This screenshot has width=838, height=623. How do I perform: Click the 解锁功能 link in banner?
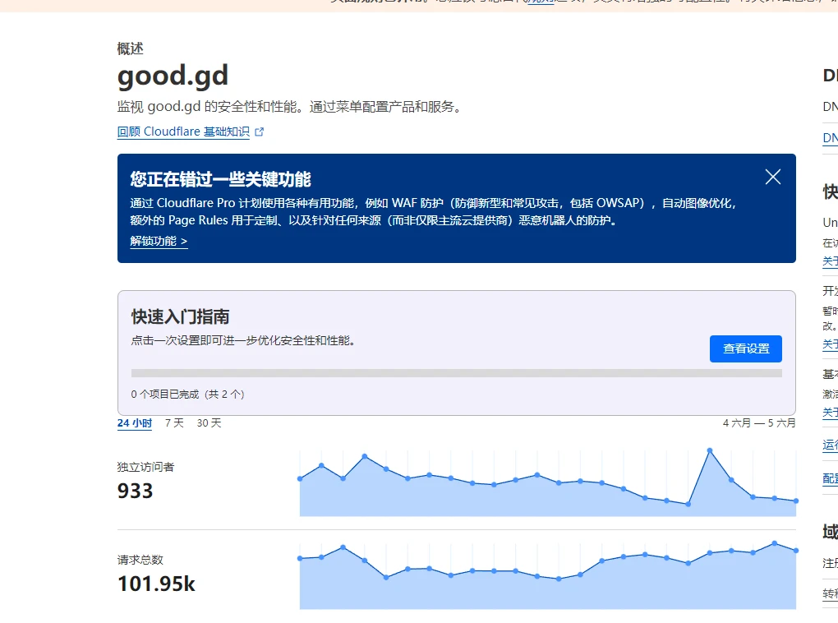[159, 241]
